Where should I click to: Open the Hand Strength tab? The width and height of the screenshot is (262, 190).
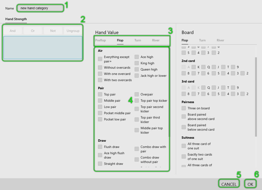pyautogui.click(x=16, y=19)
